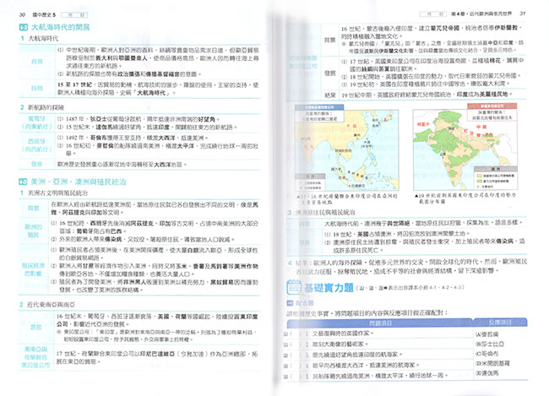Click answer option (E) 達伽馬
This screenshot has height=396, width=549.
487,373
